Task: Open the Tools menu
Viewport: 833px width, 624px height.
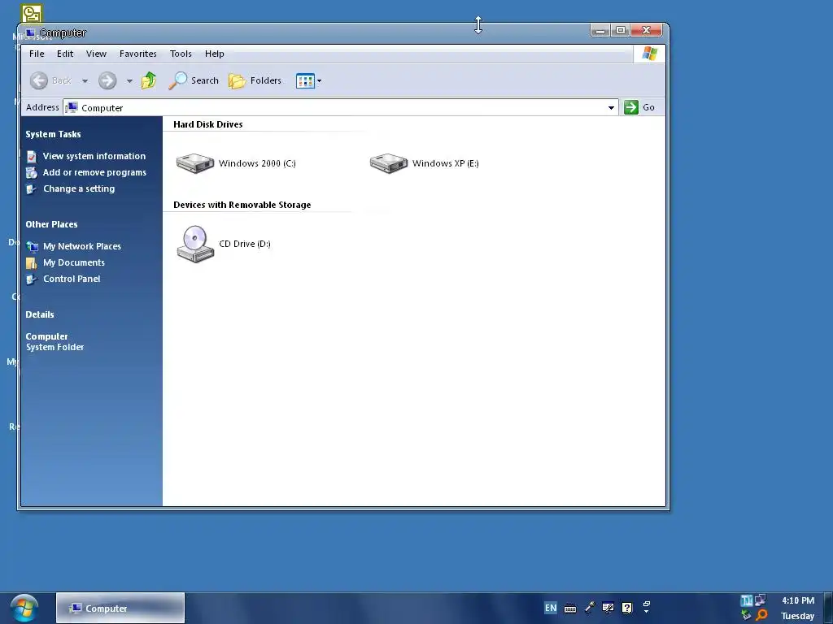Action: 181,54
